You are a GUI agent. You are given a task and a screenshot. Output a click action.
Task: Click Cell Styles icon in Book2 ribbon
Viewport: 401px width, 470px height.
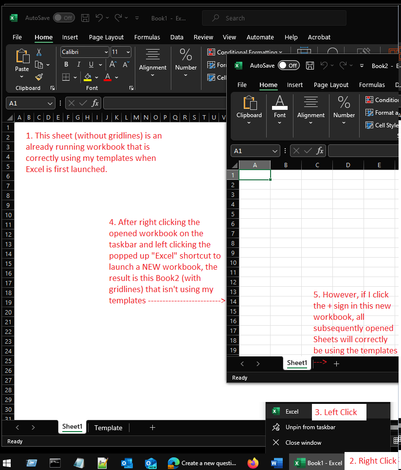pyautogui.click(x=369, y=125)
